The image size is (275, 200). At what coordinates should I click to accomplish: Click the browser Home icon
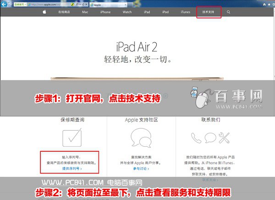click(x=264, y=5)
